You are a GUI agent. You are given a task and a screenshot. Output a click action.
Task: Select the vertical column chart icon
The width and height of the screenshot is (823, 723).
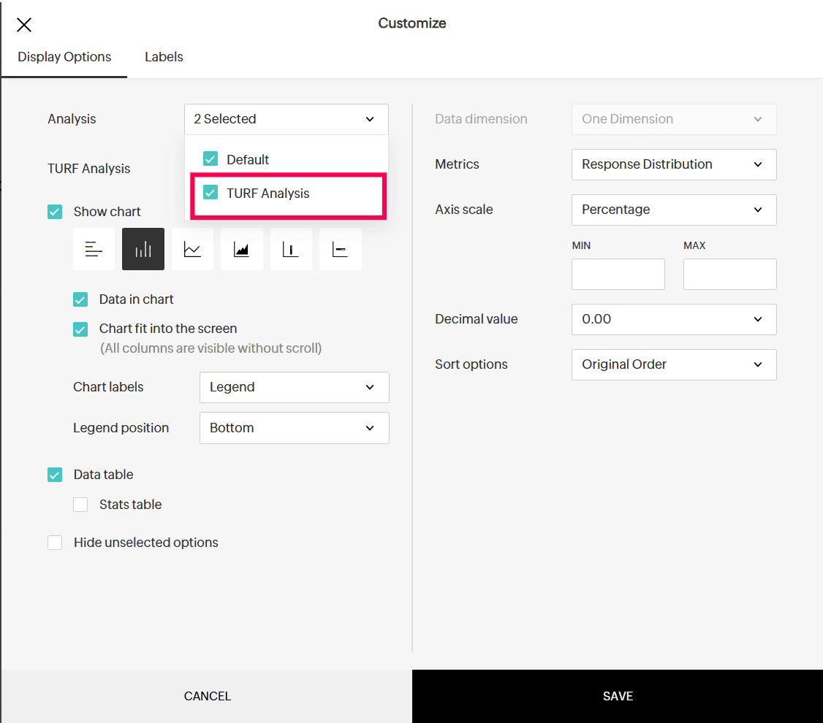tap(143, 249)
